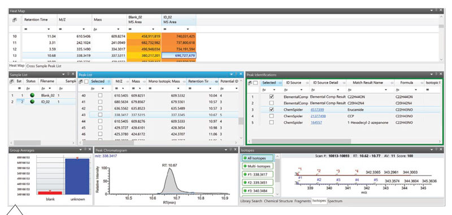452x215 pixels.
Task: Open Retention Time filter dropdown in Heat Map
Action: (49, 29)
